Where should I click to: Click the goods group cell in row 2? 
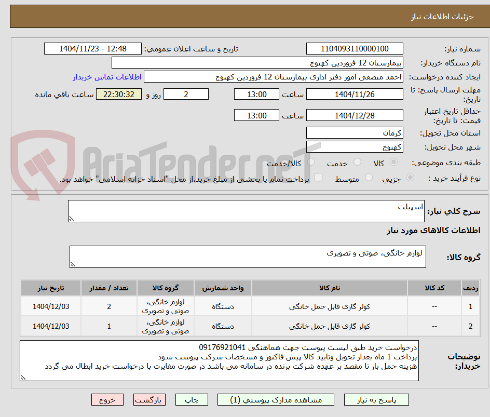click(x=165, y=326)
